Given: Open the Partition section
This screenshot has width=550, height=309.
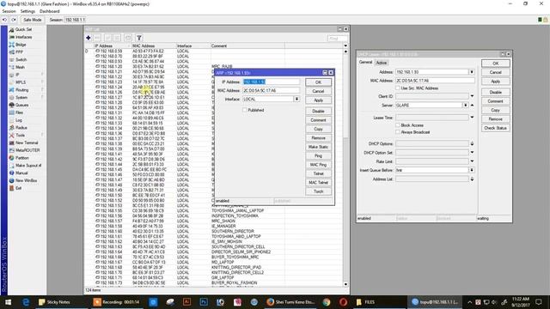Looking at the screenshot, I should 21,158.
